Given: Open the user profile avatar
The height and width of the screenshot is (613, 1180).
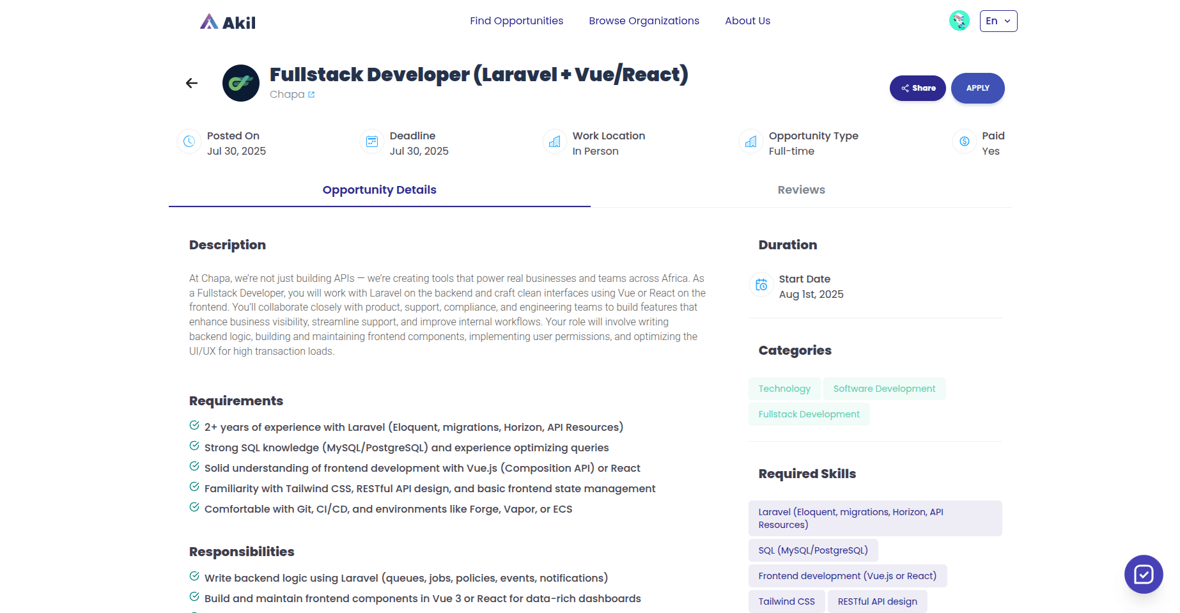Looking at the screenshot, I should coord(959,21).
